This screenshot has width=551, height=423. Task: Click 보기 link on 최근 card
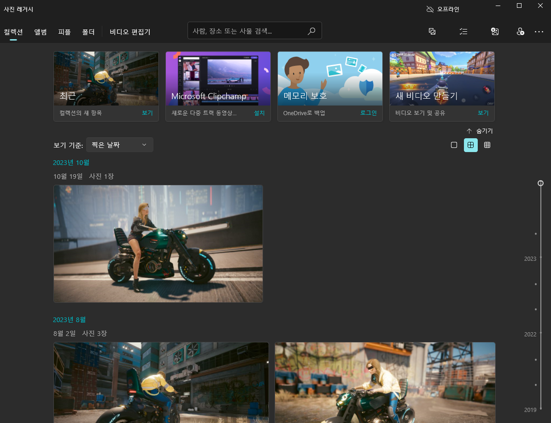[147, 113]
